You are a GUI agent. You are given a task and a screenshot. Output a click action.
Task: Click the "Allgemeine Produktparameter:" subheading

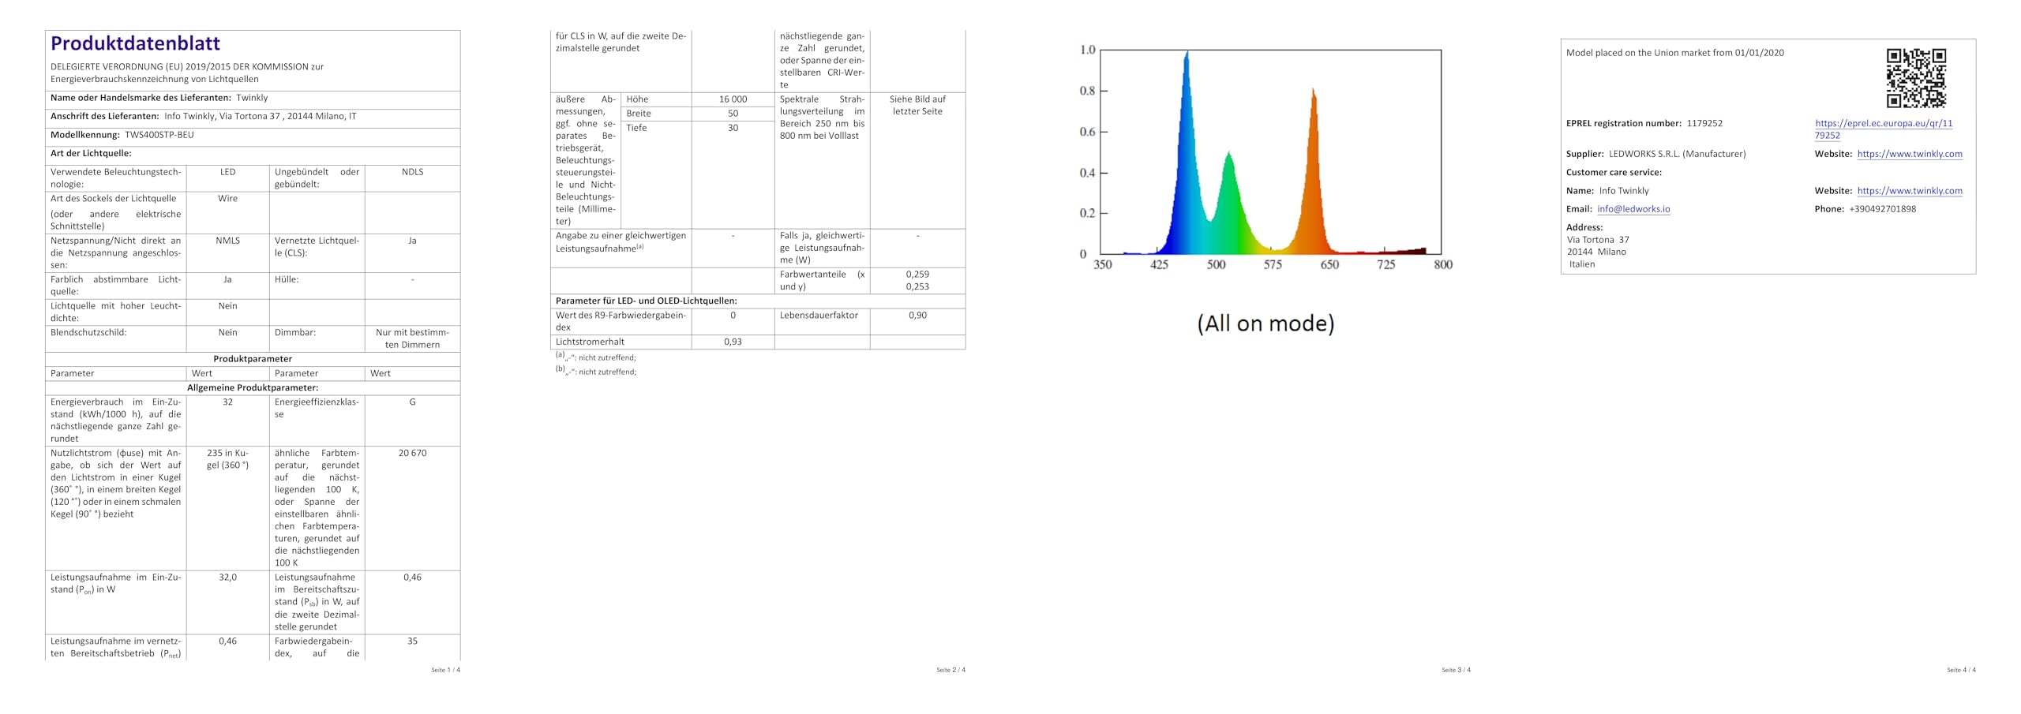click(253, 388)
